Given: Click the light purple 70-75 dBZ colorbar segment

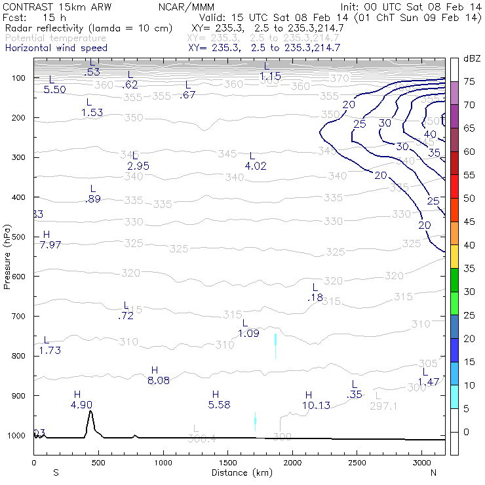Looking at the screenshot, I should 454,93.
